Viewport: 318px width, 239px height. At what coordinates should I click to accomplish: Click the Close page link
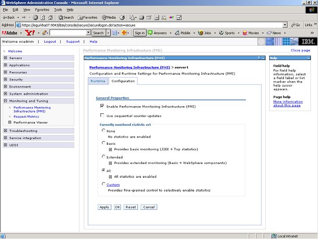pos(300,50)
